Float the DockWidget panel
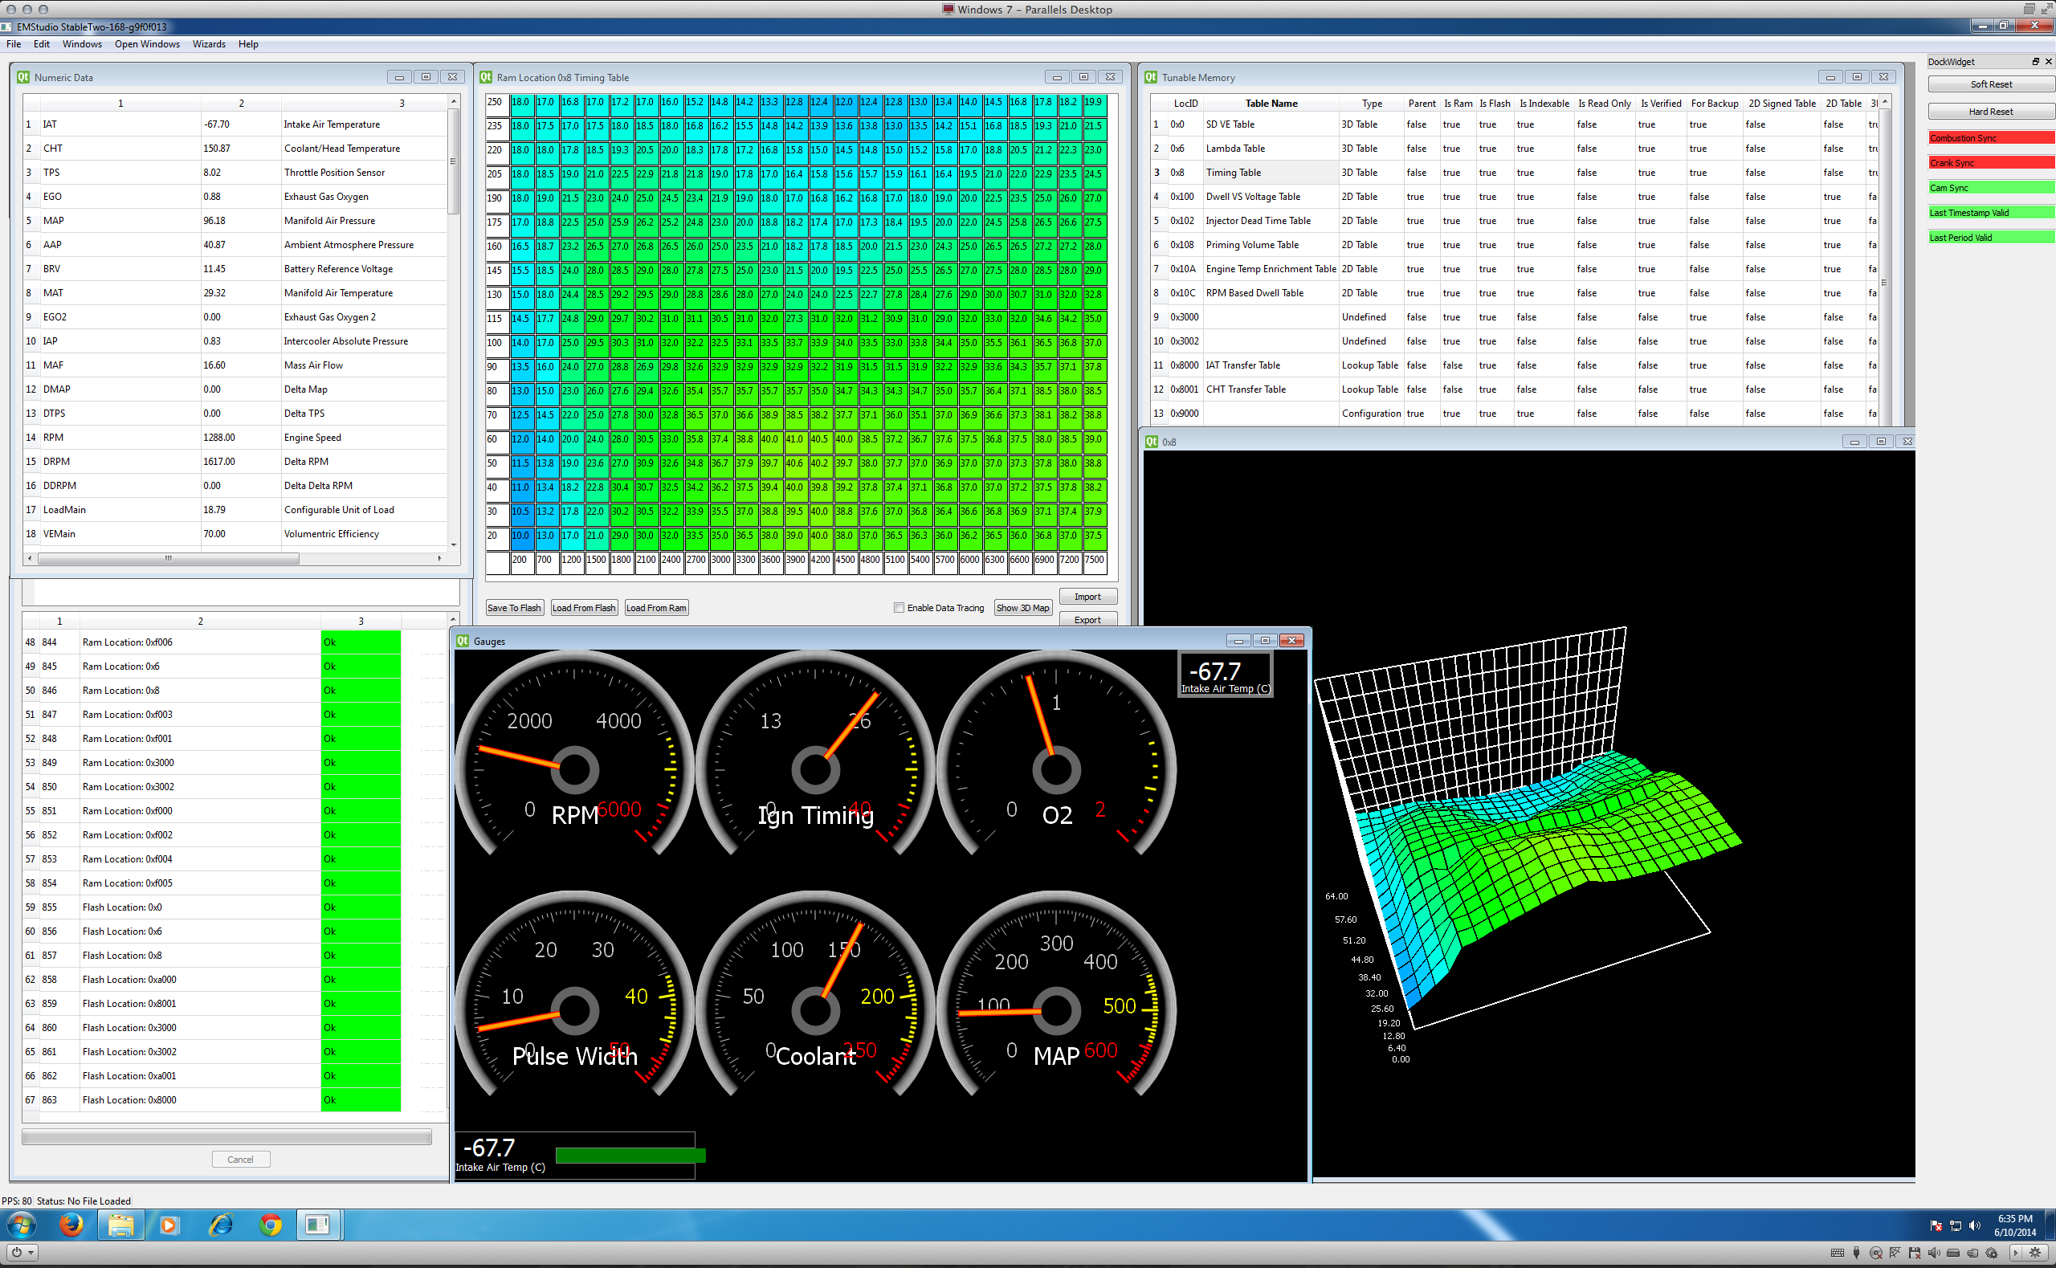This screenshot has height=1268, width=2056. coord(2035,61)
